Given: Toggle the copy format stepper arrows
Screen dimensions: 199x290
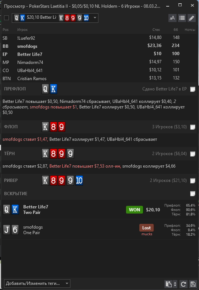Looking at the screenshot, I should (x=175, y=284).
